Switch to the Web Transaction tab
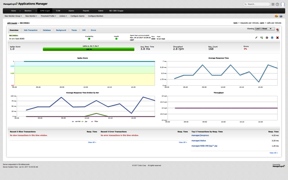This screenshot has height=180, width=288. [x=30, y=30]
